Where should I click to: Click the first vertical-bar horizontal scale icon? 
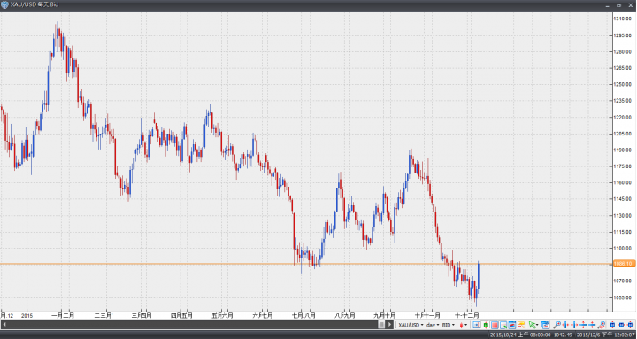click(x=565, y=325)
